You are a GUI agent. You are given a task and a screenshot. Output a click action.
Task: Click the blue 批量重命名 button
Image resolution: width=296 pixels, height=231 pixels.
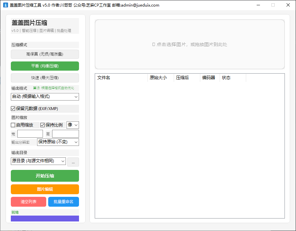tap(64, 202)
